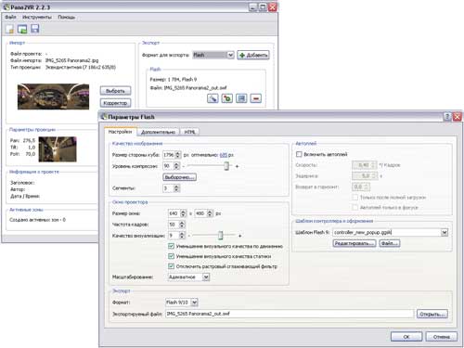Click the Save project floppy icon
Image resolution: width=464 pixels, height=348 pixels.
[x=35, y=29]
